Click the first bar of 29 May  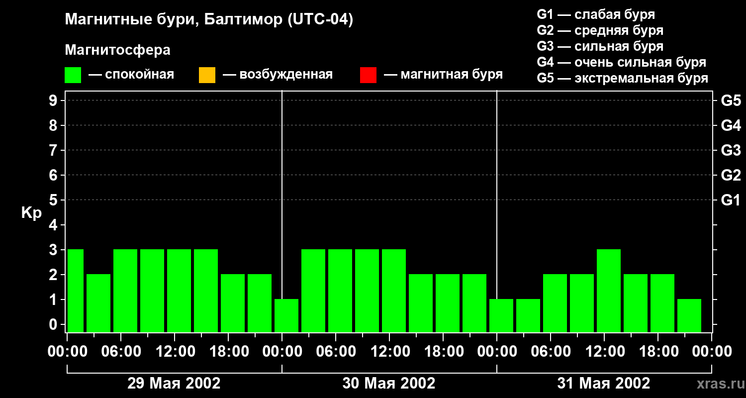(76, 291)
